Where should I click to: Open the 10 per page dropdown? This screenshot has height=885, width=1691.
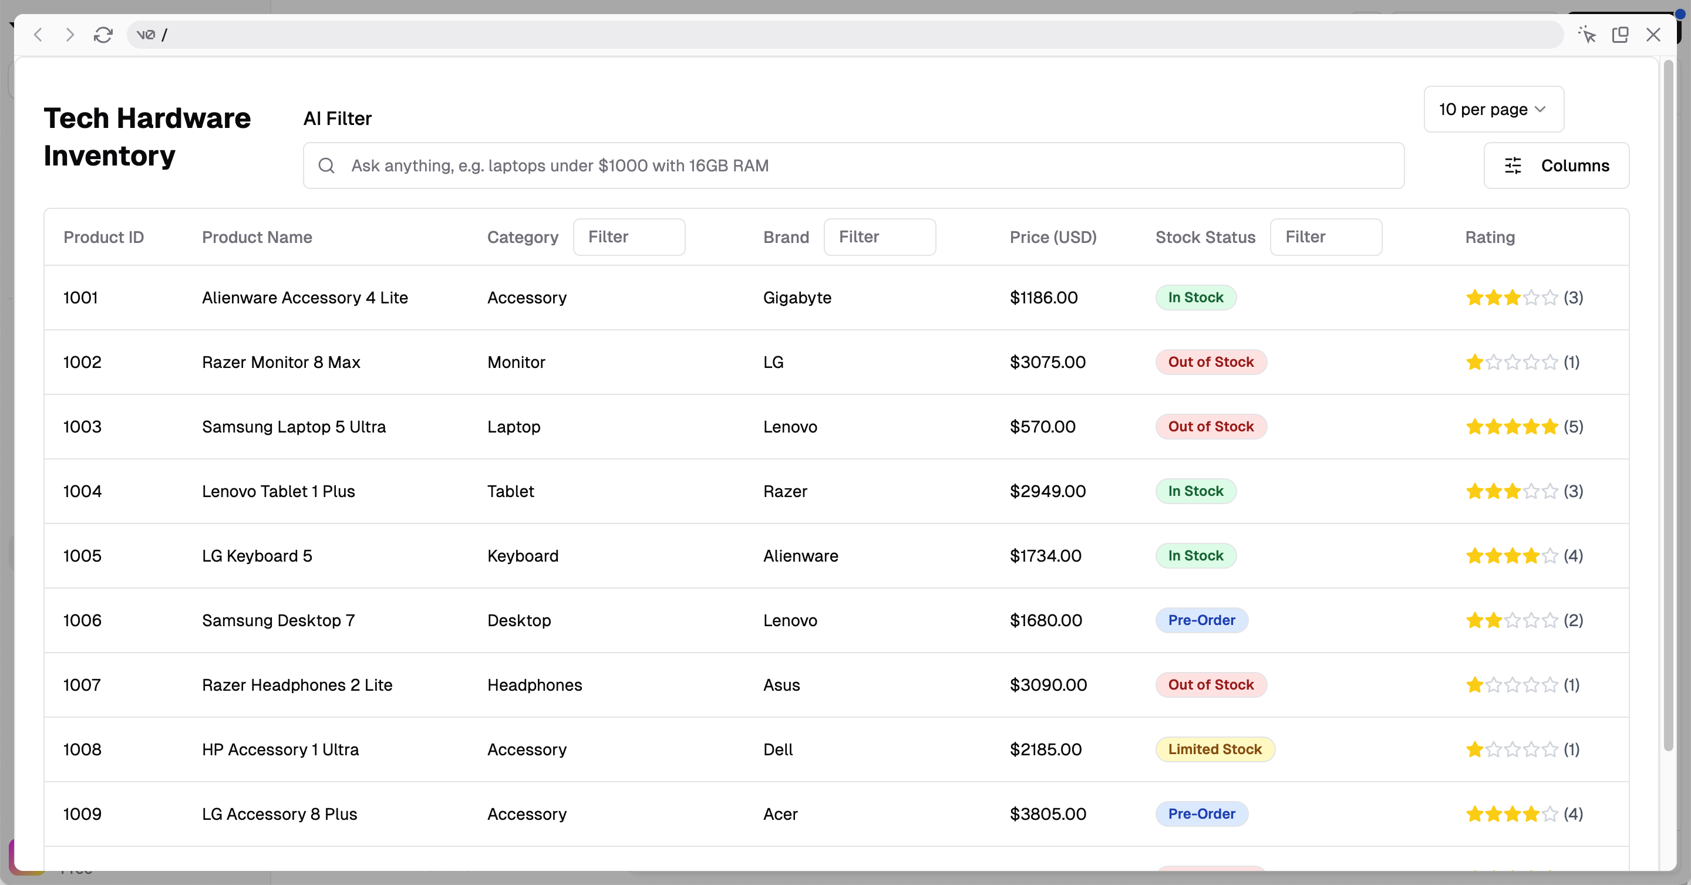1493,110
